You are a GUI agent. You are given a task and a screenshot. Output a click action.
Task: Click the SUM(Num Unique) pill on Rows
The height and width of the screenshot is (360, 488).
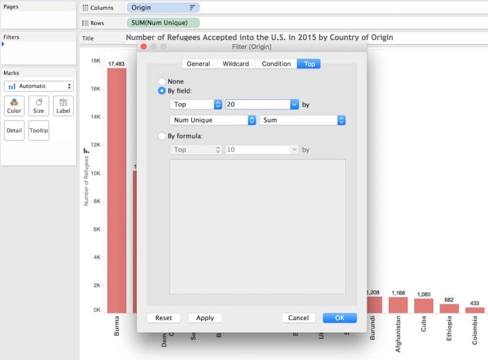(x=163, y=23)
